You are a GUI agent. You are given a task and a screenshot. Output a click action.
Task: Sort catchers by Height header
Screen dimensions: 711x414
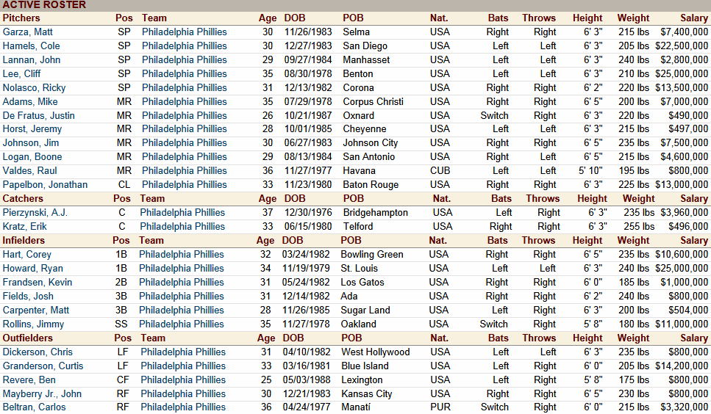click(x=592, y=199)
